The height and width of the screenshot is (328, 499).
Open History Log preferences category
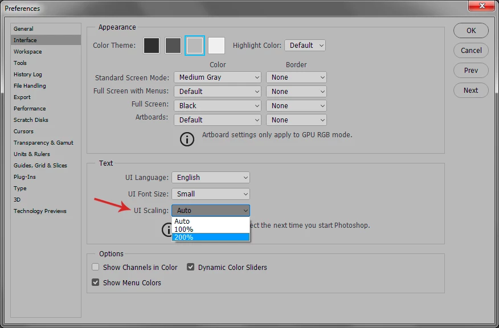pyautogui.click(x=46, y=75)
